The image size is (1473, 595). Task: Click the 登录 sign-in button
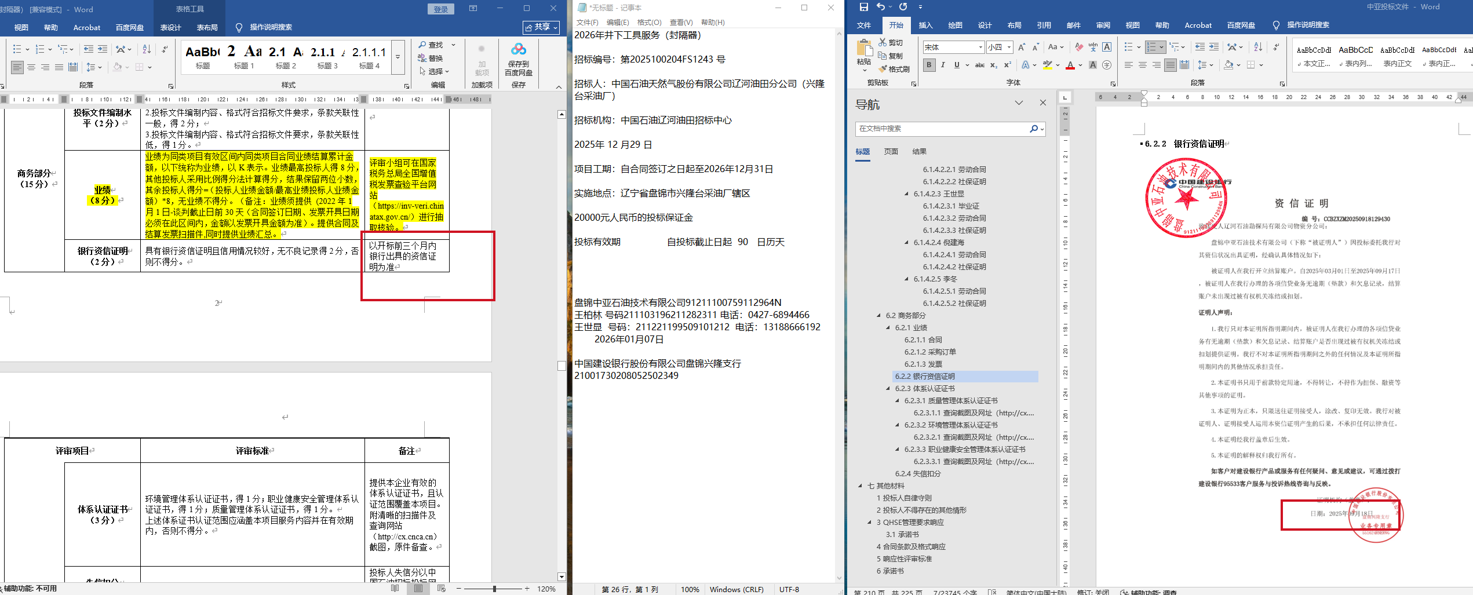pyautogui.click(x=441, y=9)
